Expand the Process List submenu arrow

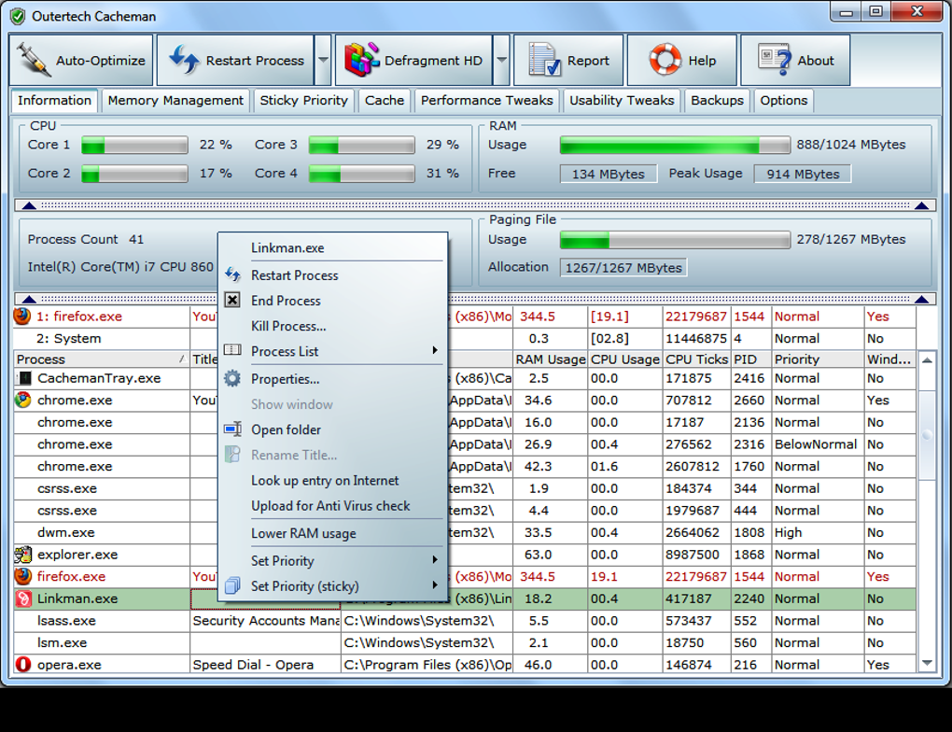[x=435, y=350]
